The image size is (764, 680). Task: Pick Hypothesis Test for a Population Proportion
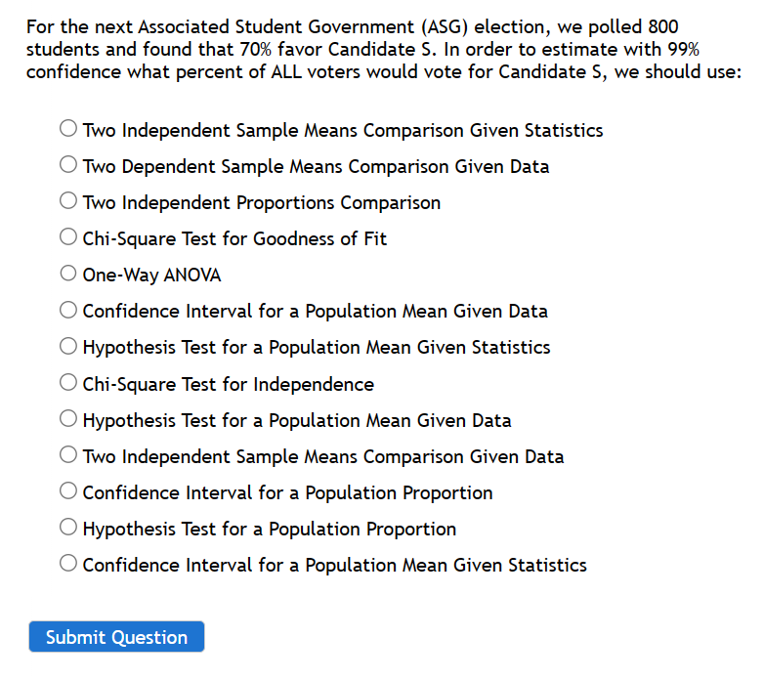tap(68, 527)
